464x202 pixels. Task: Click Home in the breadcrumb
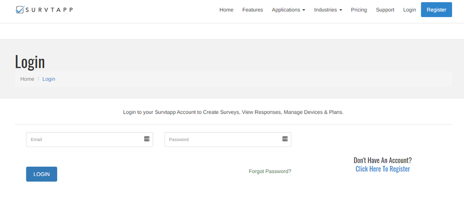(27, 79)
